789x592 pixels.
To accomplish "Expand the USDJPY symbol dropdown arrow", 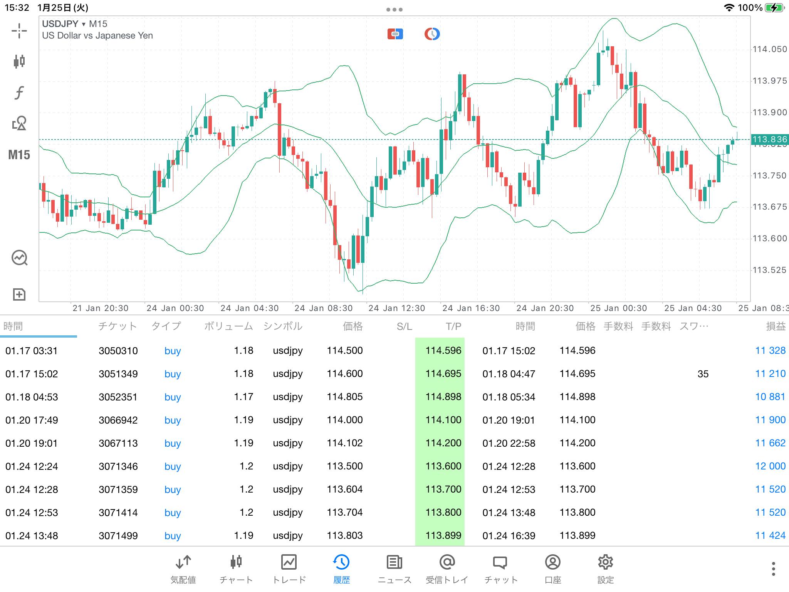I will pyautogui.click(x=83, y=24).
